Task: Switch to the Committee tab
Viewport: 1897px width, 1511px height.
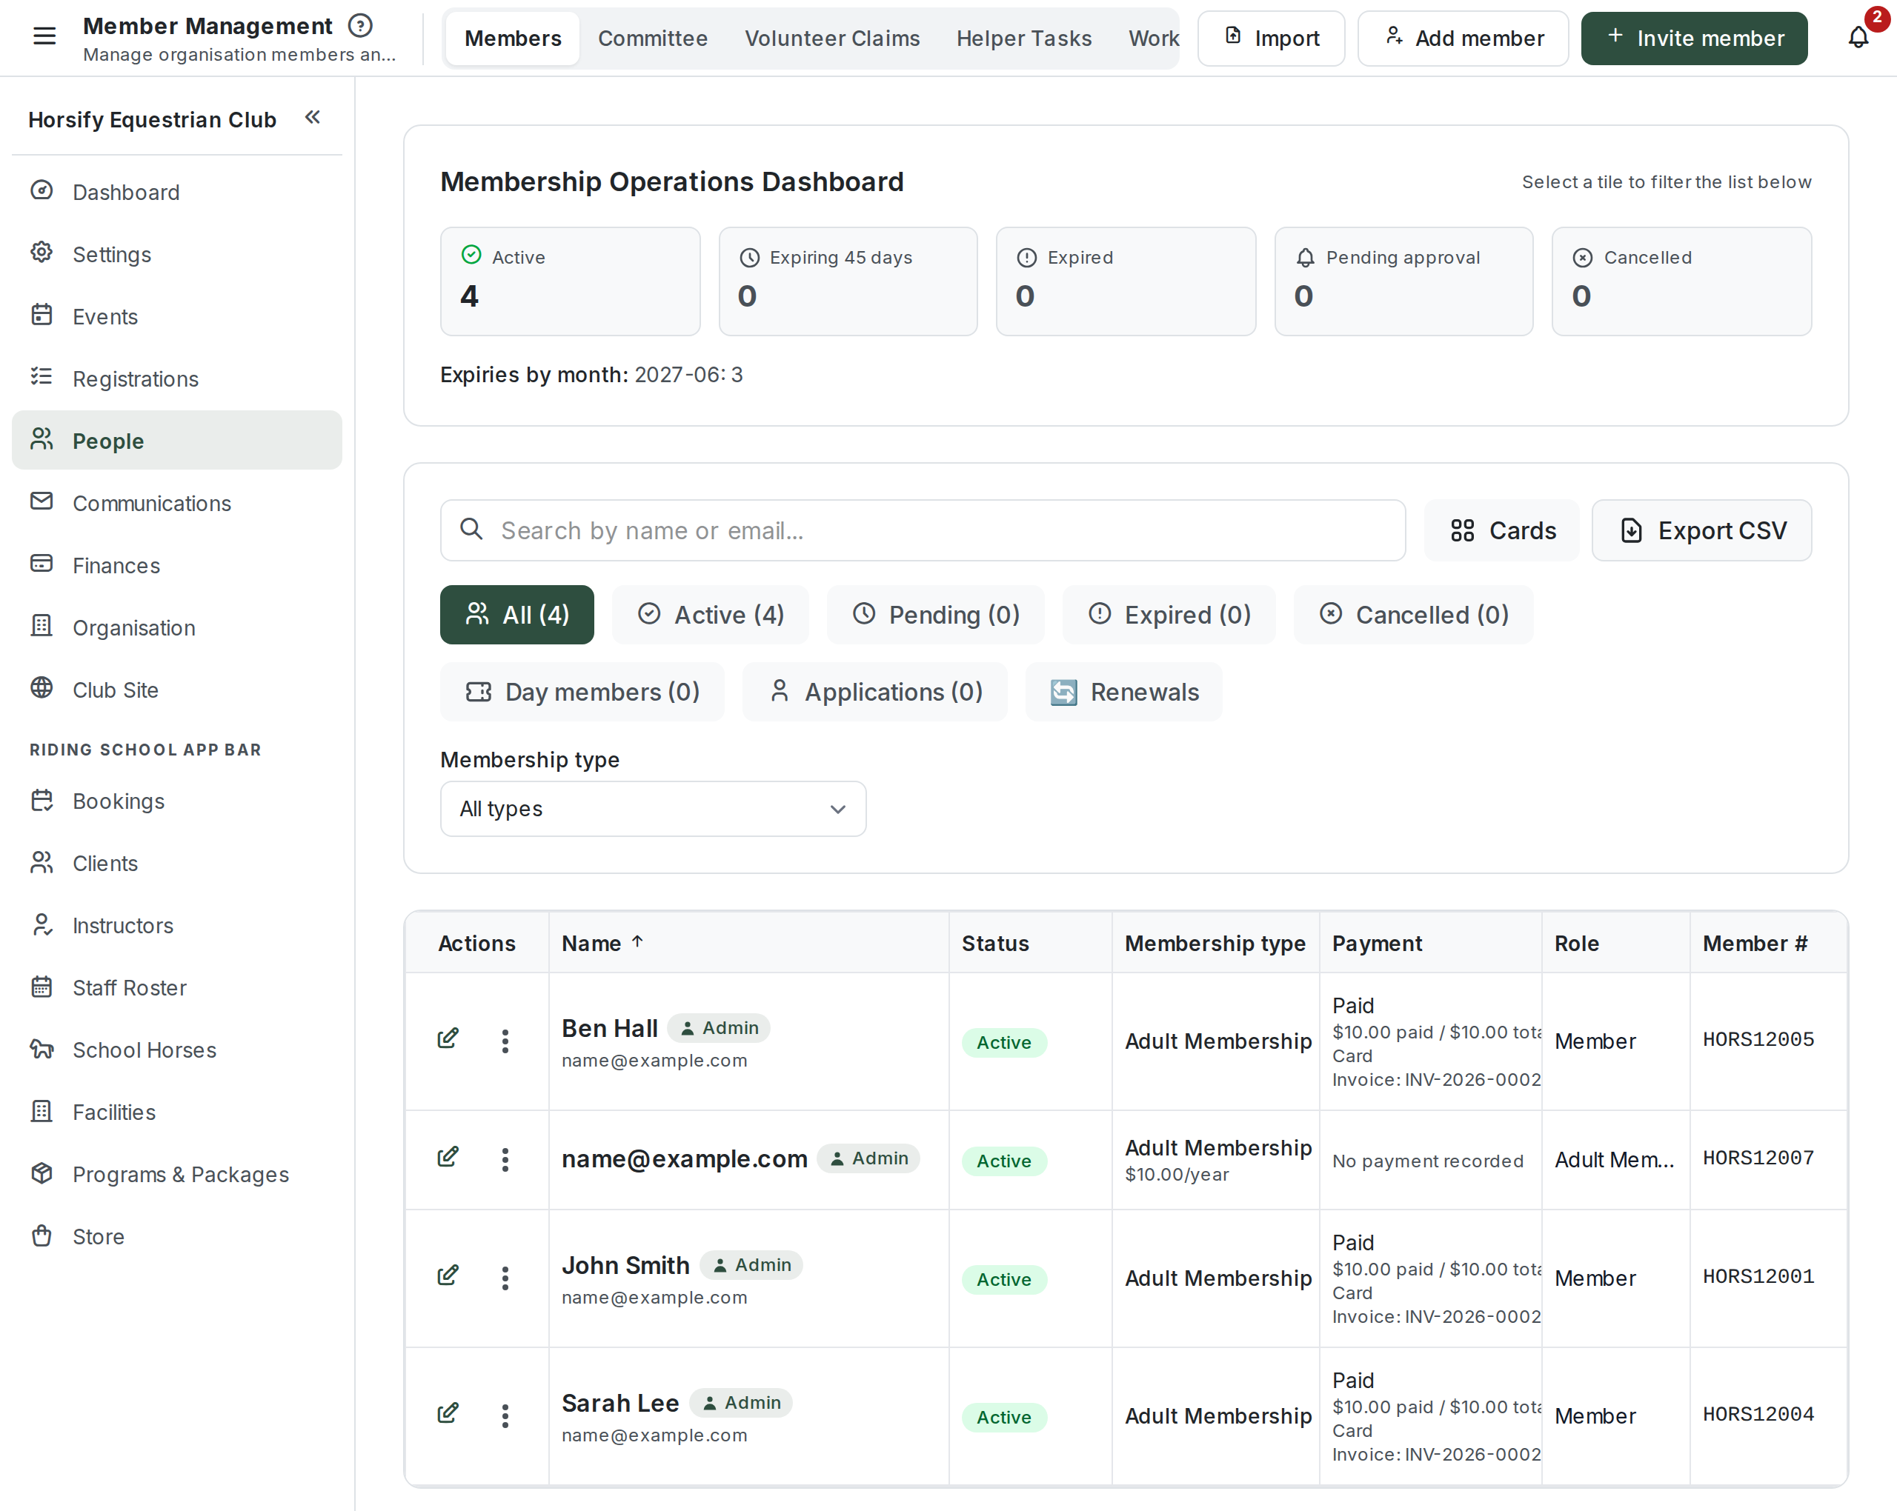Action: [653, 38]
